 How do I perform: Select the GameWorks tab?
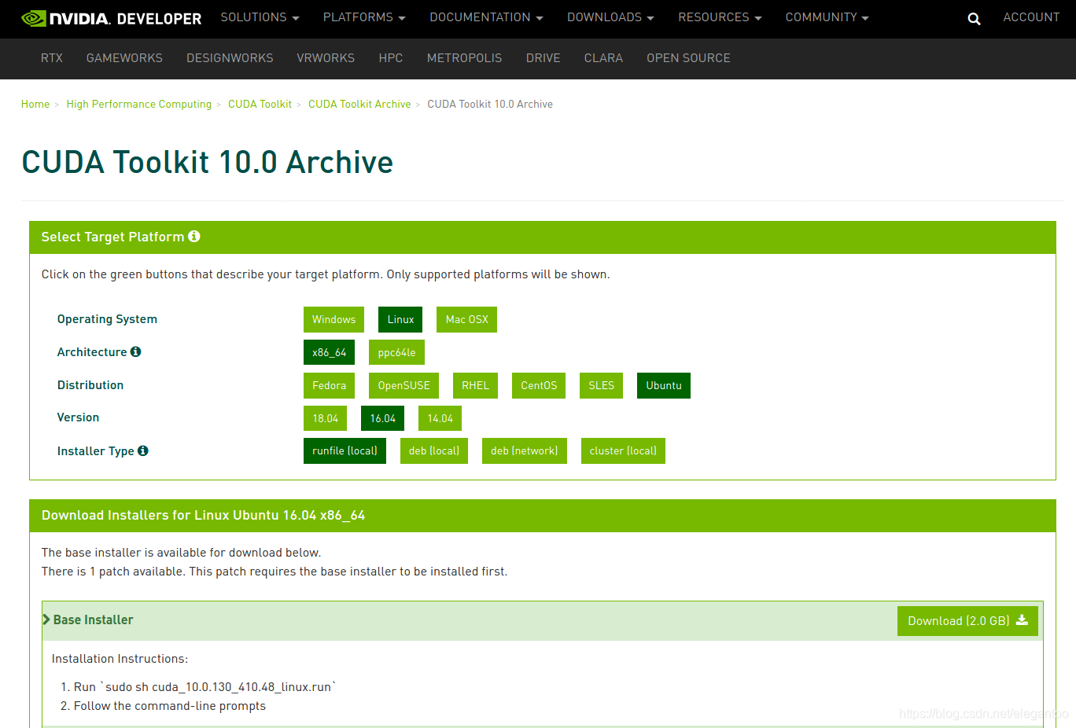coord(124,58)
